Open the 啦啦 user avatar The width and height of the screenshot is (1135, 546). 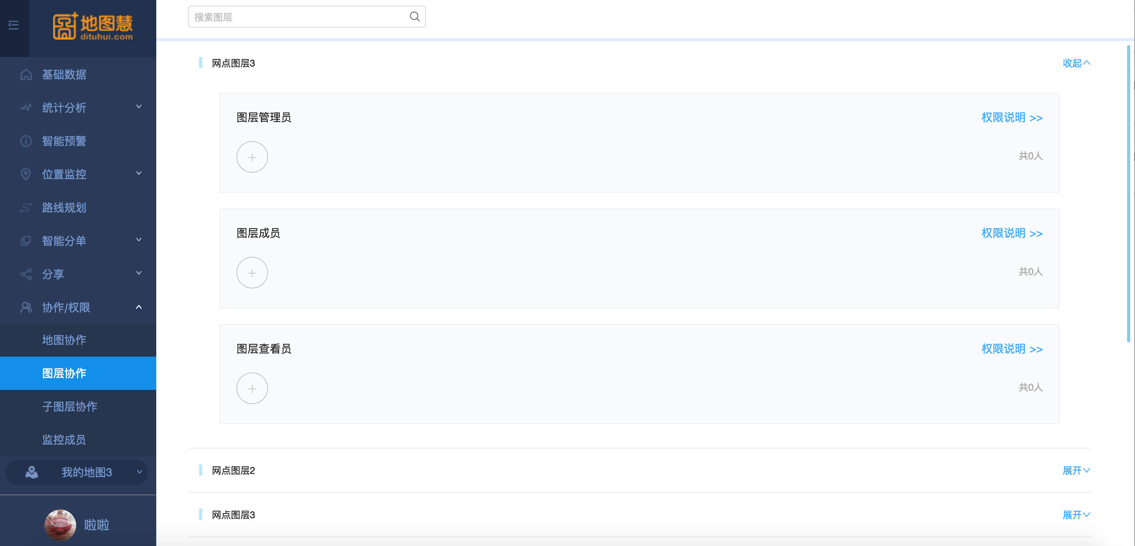tap(60, 525)
